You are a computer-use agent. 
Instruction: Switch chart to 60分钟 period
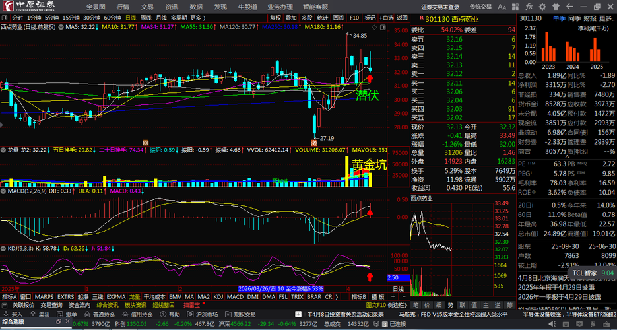tap(113, 18)
